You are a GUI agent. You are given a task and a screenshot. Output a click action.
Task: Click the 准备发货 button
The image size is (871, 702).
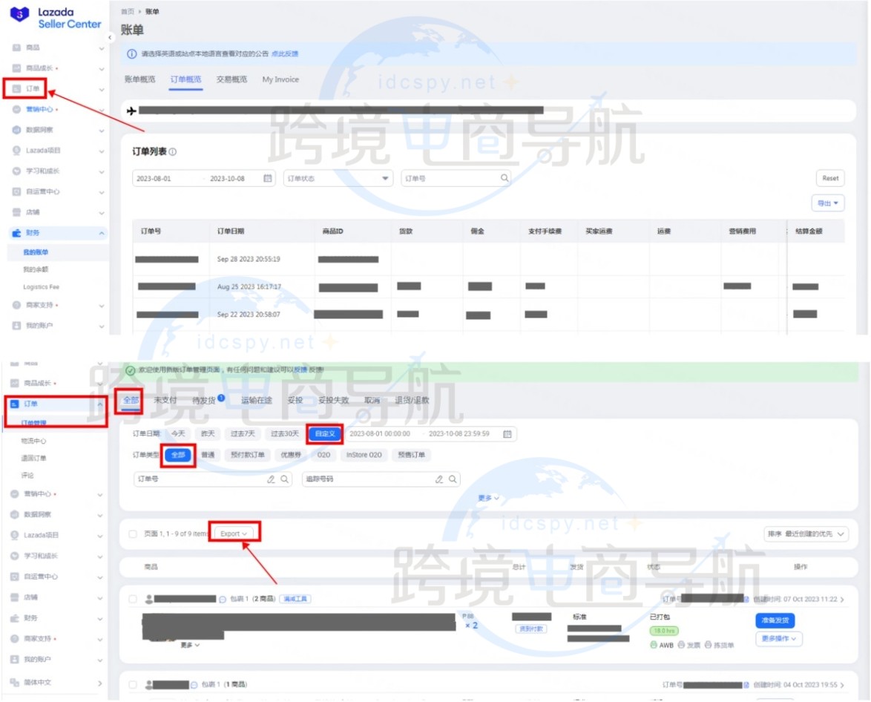(x=776, y=620)
